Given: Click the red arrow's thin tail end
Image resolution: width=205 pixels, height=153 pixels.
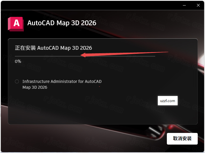Looking at the screenshot, I should point(167,52).
